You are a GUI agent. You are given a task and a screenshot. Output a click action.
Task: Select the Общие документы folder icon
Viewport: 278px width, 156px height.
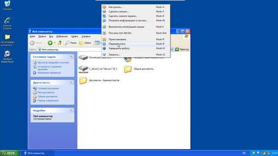128,69
